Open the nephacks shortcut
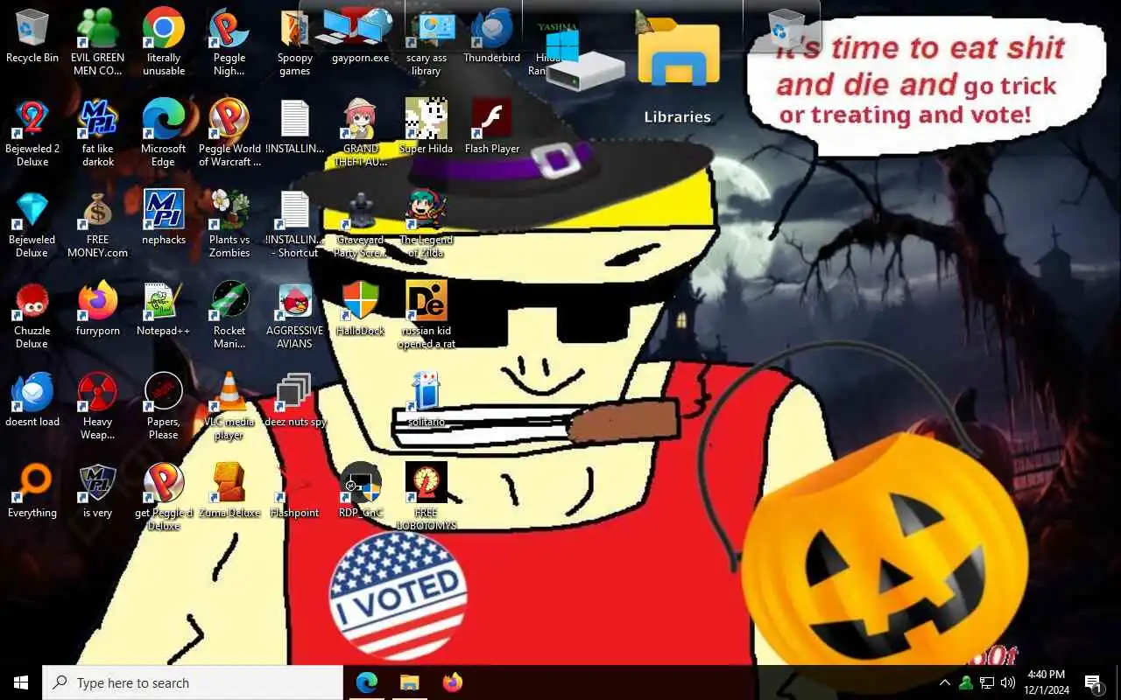This screenshot has width=1121, height=700. click(x=164, y=218)
